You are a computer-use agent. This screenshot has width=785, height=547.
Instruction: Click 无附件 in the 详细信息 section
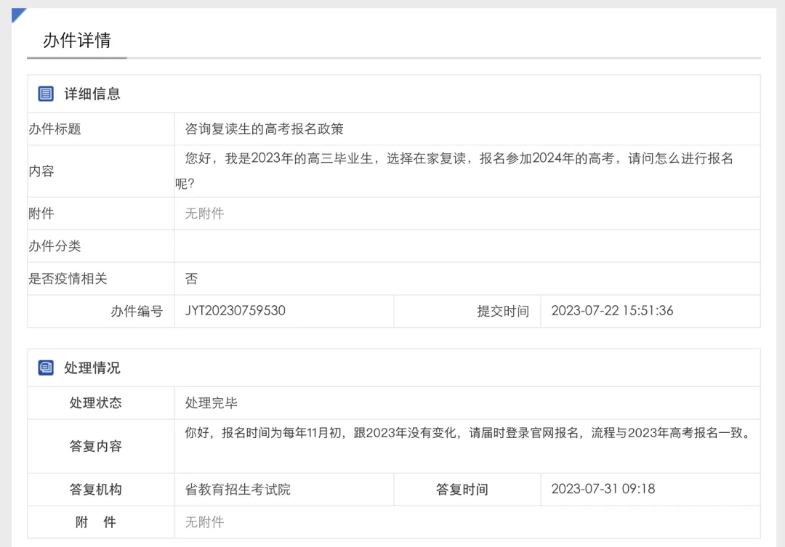click(x=204, y=214)
